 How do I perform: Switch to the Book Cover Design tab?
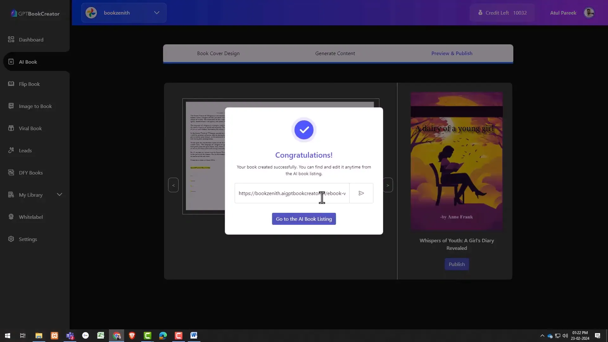coord(218,53)
